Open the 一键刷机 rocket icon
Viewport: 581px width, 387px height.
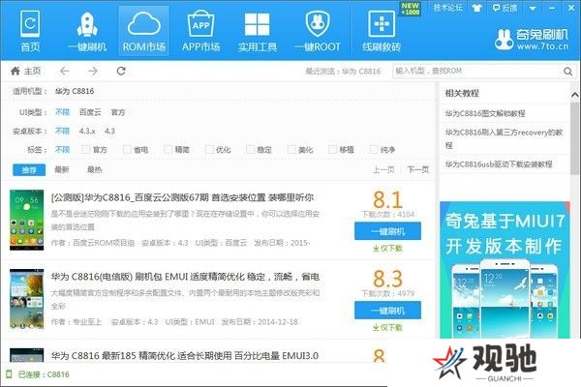pos(87,31)
